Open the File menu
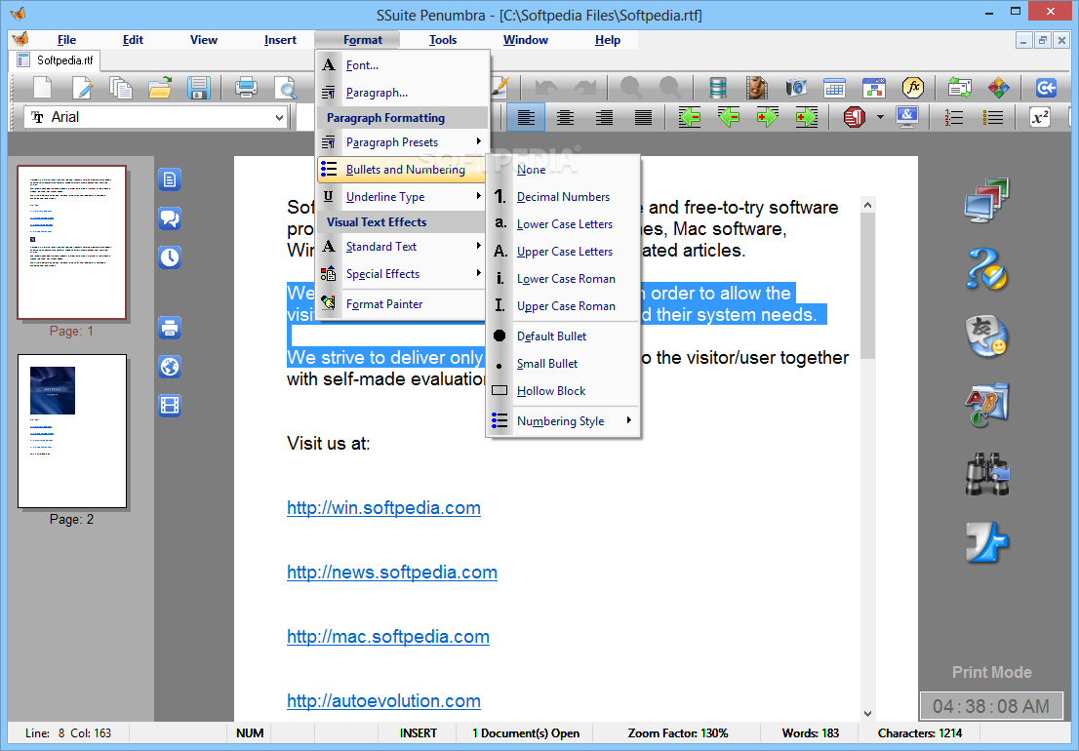The height and width of the screenshot is (751, 1079). coord(66,40)
